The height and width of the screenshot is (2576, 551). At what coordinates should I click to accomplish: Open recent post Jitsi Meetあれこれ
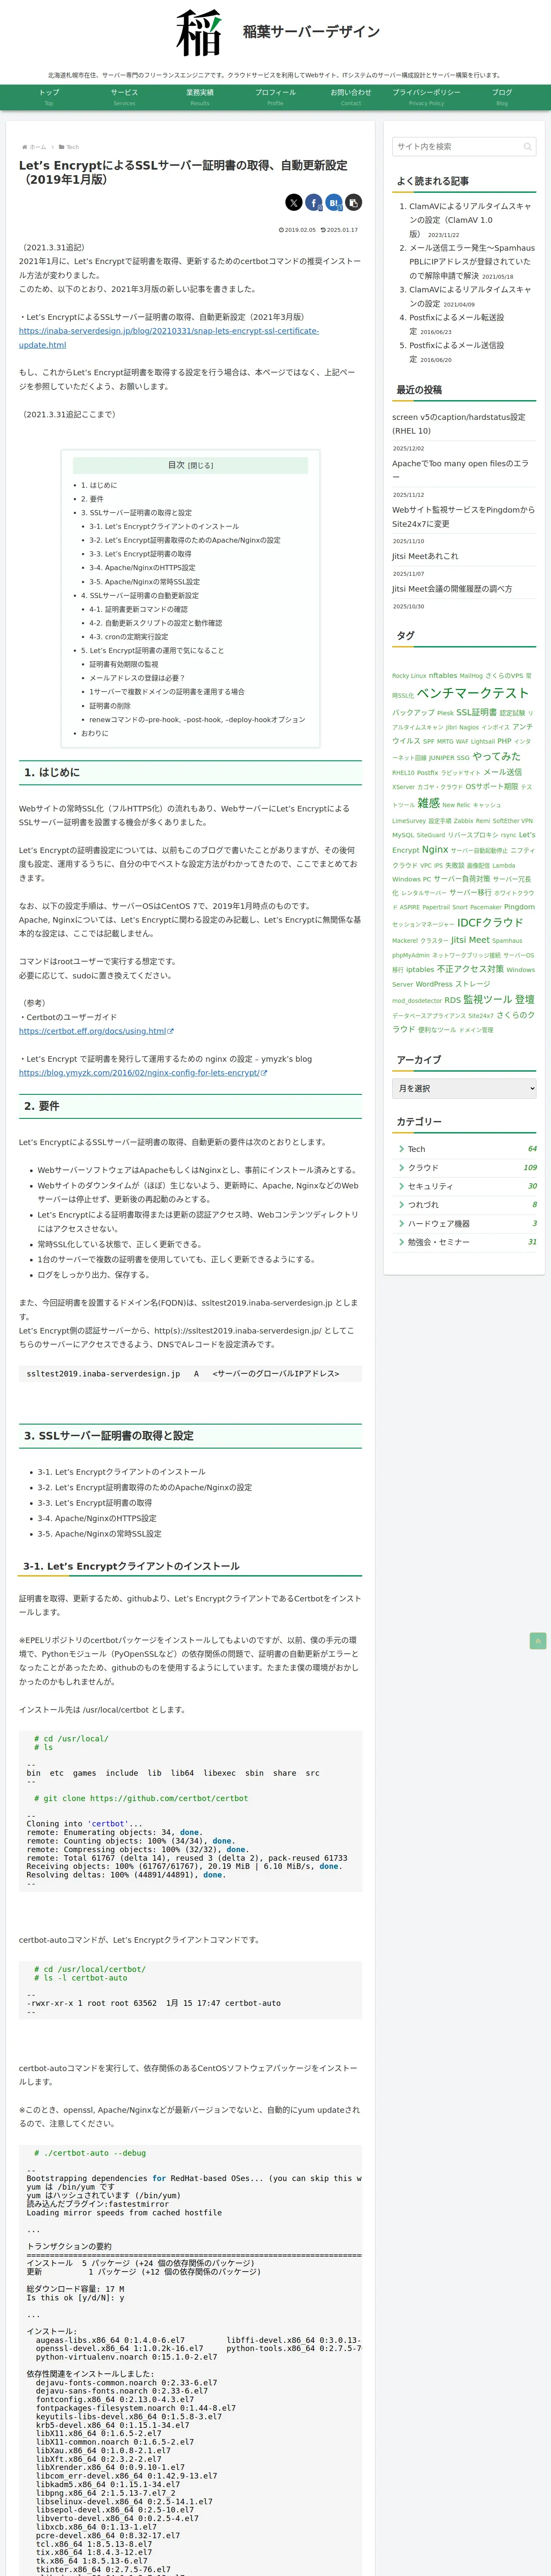click(425, 556)
